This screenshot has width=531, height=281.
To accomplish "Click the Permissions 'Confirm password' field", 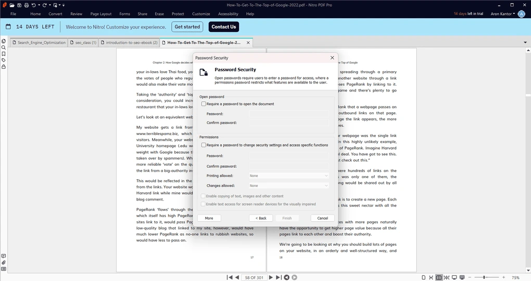I will 289,166.
